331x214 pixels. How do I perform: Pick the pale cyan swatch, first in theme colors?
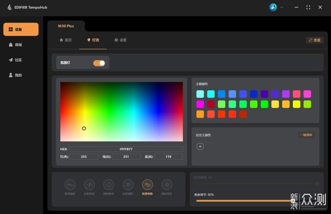pos(200,94)
